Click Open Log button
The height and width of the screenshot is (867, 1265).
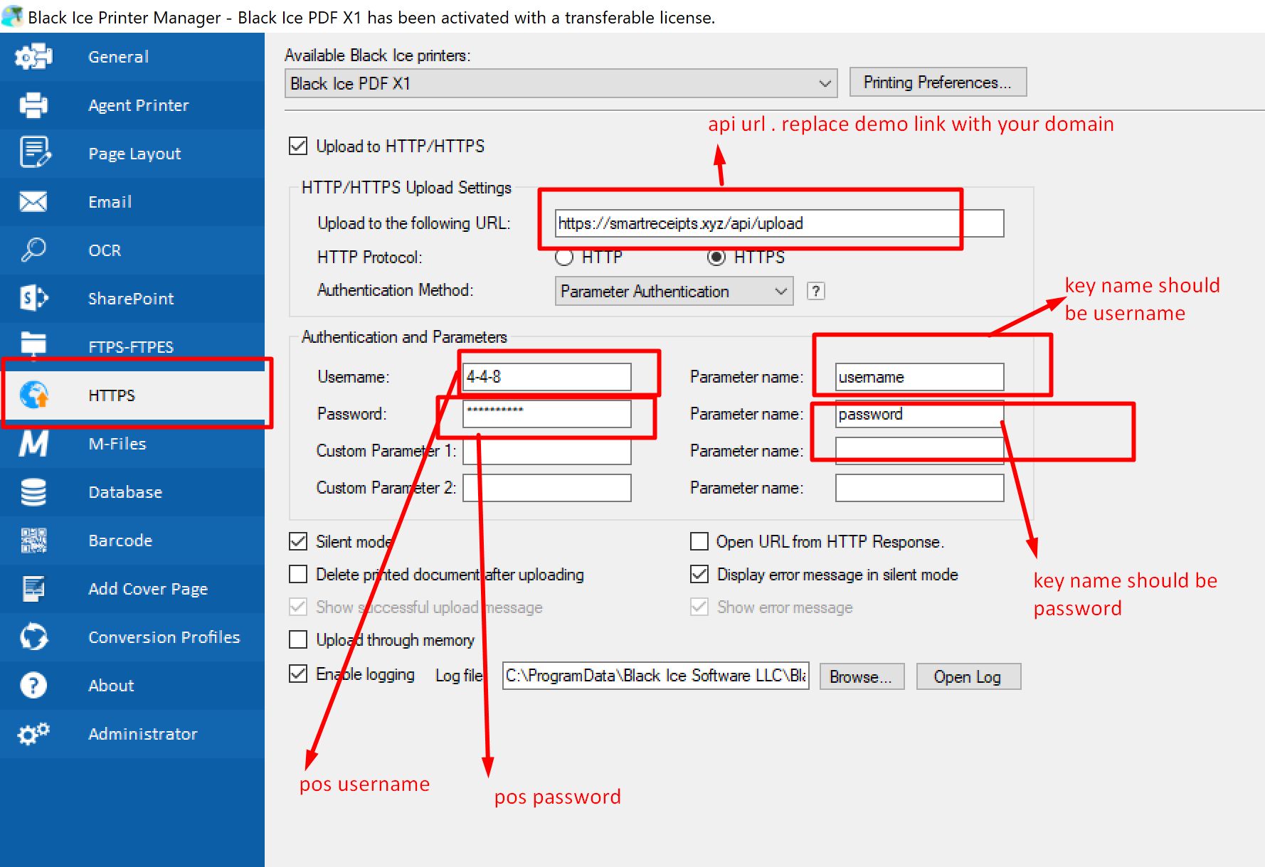pyautogui.click(x=968, y=676)
